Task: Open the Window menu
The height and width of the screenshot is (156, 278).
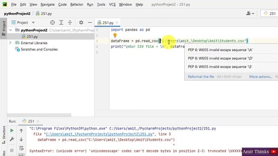Action: (126, 4)
